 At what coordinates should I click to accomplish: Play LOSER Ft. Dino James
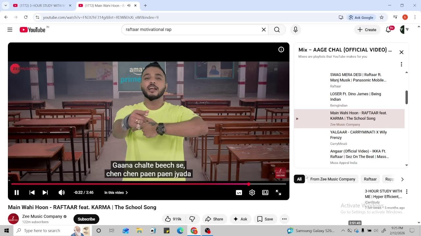point(349,100)
